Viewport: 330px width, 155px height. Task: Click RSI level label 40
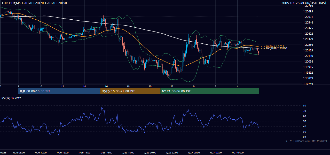click(304, 127)
